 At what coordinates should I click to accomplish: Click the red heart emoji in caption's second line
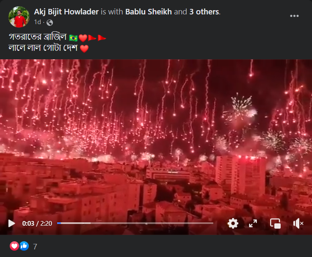pos(84,49)
